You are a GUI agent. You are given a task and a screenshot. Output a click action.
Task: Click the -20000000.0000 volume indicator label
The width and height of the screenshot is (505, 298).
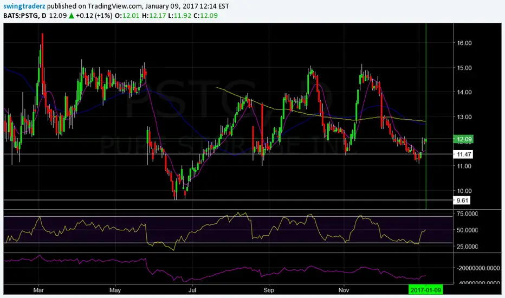478,268
